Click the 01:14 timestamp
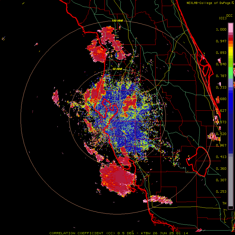This screenshot has width=235, height=235. coord(182,233)
